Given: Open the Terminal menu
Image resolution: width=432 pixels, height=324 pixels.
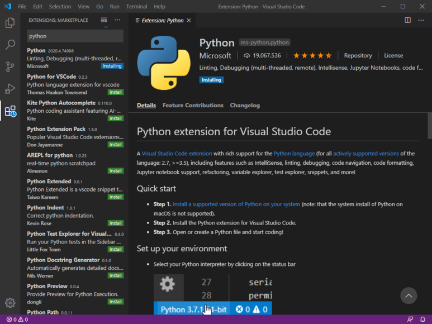Looking at the screenshot, I should pos(136,6).
